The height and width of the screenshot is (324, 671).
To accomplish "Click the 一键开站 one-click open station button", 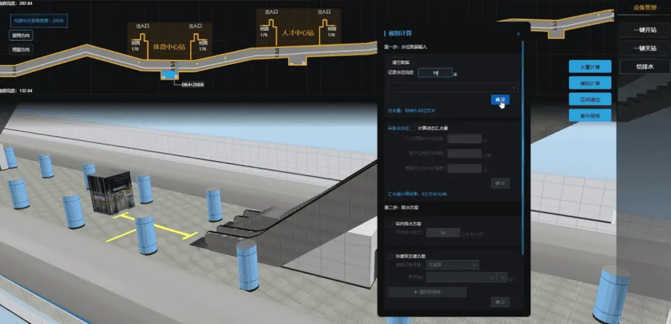I will pyautogui.click(x=644, y=30).
